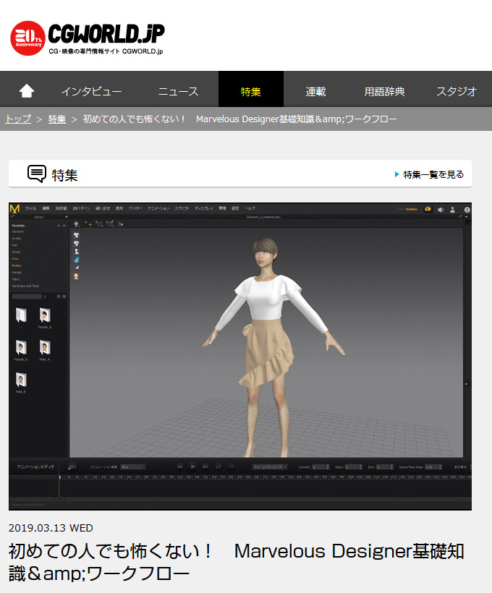
Task: Open the 用語辞典 navigation tab
Action: 384,92
